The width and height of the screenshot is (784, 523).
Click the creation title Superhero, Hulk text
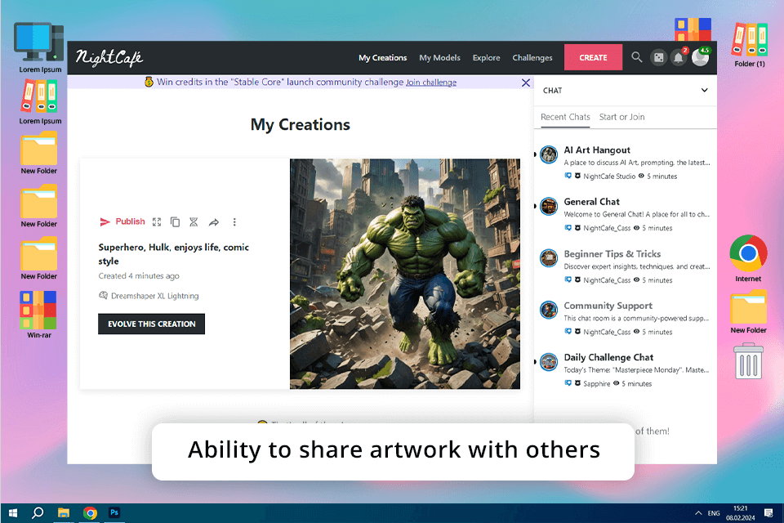pos(173,254)
